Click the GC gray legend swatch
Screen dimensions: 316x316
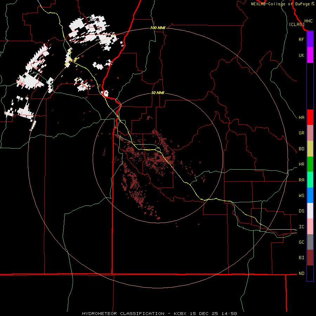click(x=310, y=242)
